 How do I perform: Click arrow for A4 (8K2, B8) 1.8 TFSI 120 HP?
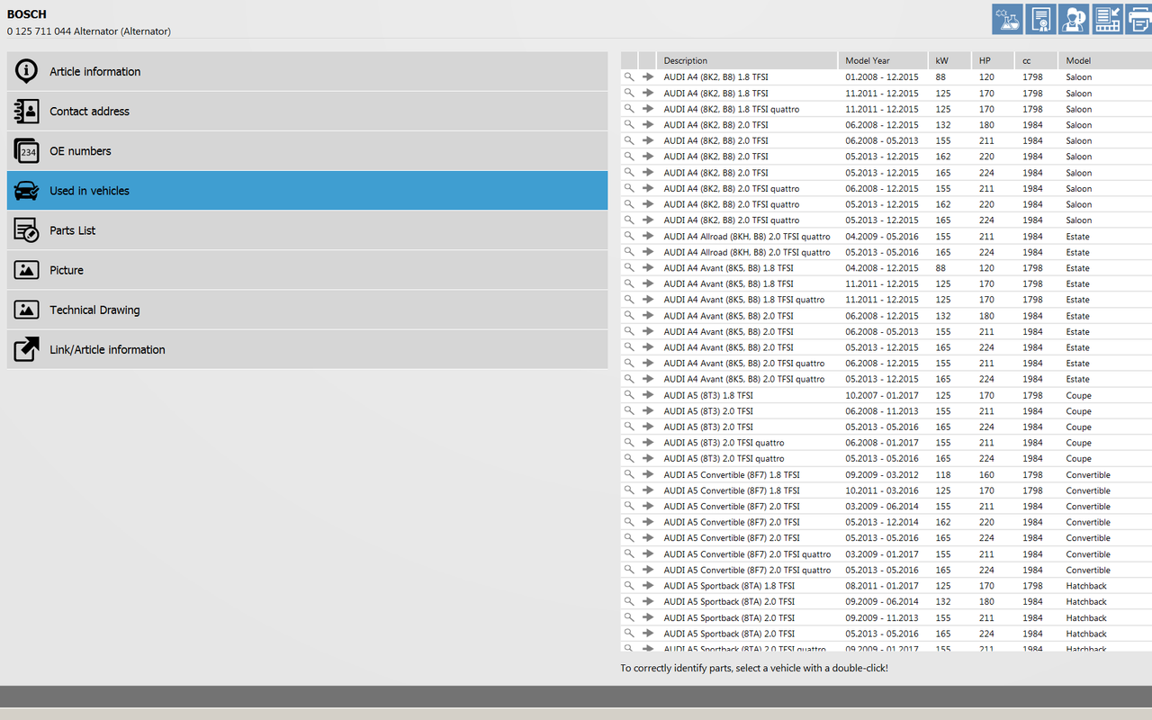648,76
